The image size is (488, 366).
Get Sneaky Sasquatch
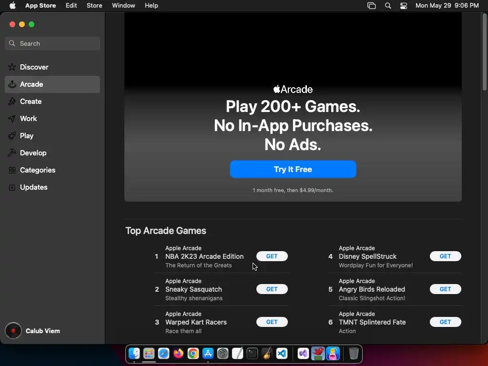click(272, 289)
